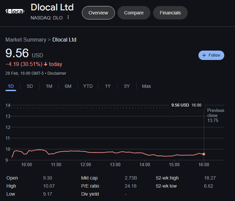The height and width of the screenshot is (201, 235).
Task: Click the Mkt cap value 2.73B
Action: 131,178
